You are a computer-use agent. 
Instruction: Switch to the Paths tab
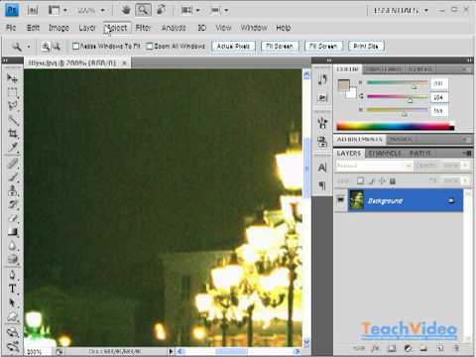(x=419, y=154)
